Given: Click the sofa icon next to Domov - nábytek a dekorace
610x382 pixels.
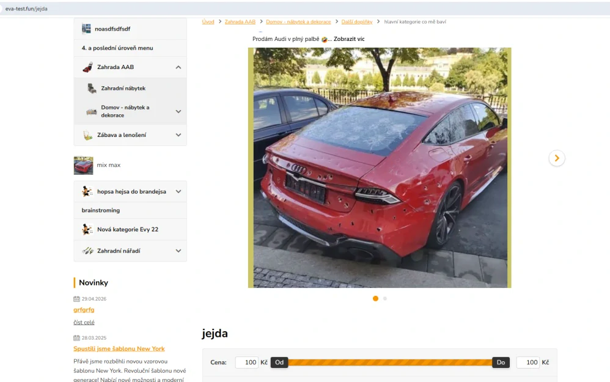Looking at the screenshot, I should [92, 112].
